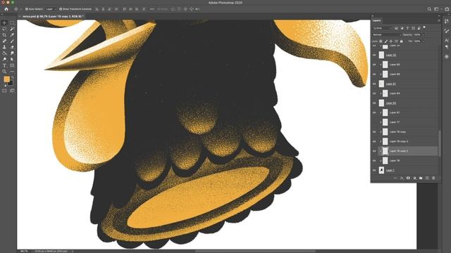This screenshot has width=451, height=253.
Task: Open the Edit Toolbar three-dots icon
Action: [12, 72]
